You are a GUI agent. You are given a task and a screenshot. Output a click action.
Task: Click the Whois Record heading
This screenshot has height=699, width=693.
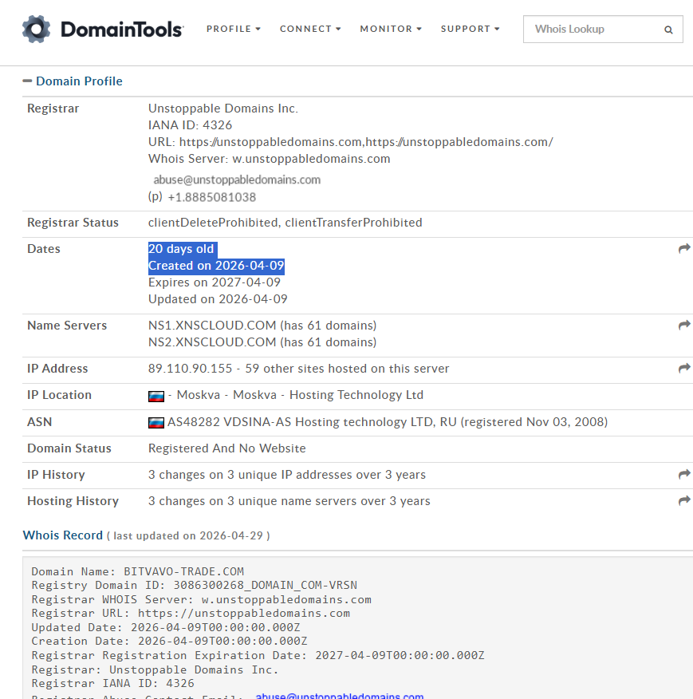click(x=63, y=535)
